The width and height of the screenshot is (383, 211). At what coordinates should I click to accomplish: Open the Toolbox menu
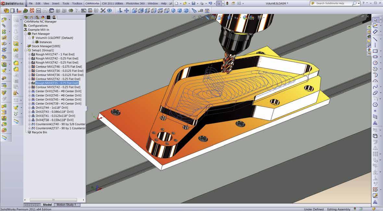point(77,4)
